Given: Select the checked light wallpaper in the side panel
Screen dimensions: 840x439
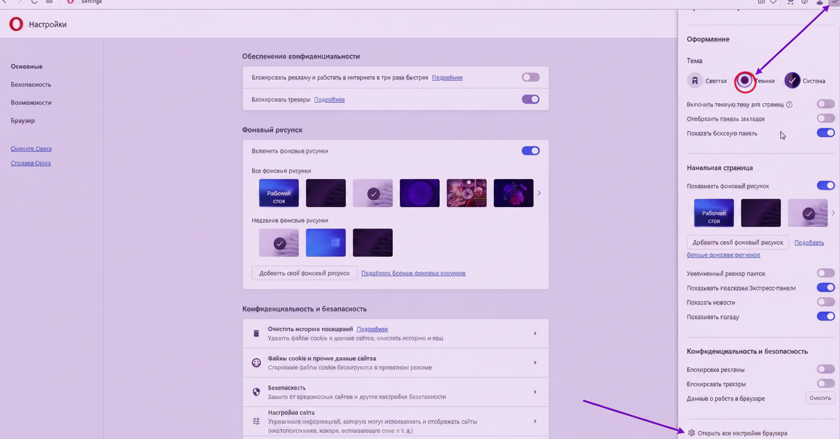Looking at the screenshot, I should 808,213.
